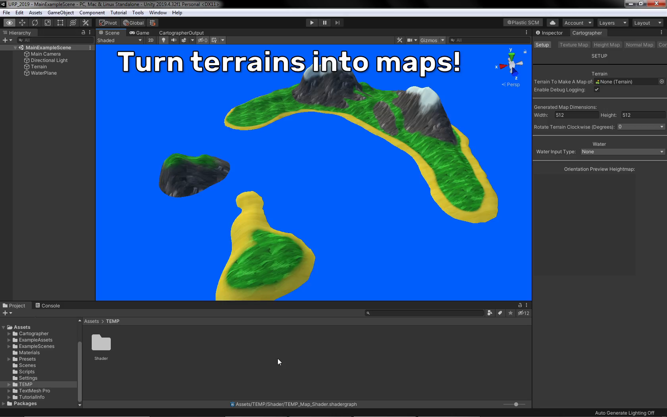The image size is (667, 417).
Task: Open cloud services icon
Action: tap(553, 23)
